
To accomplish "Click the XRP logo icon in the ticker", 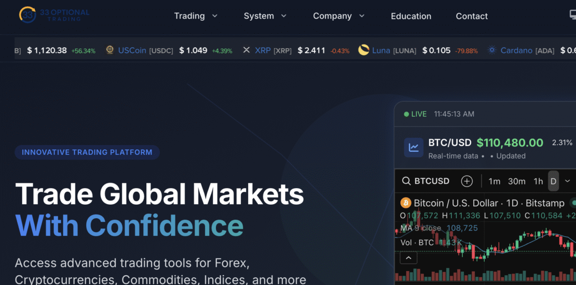I will point(246,50).
